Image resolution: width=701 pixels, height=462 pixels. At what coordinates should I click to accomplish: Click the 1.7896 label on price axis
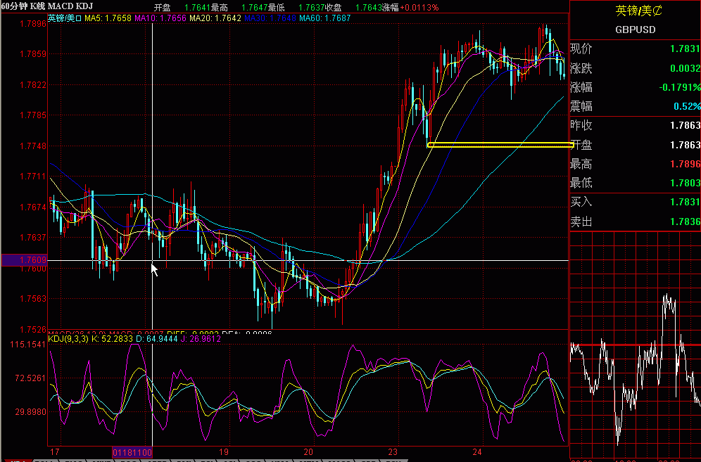pos(33,24)
